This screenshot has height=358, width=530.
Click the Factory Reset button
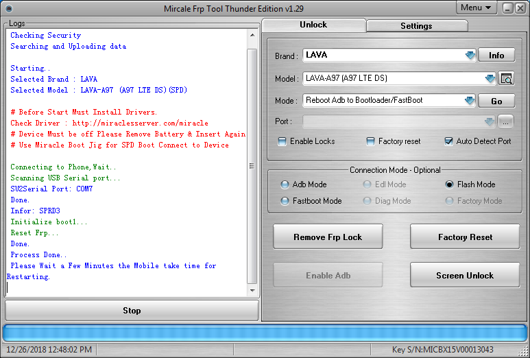click(x=465, y=237)
